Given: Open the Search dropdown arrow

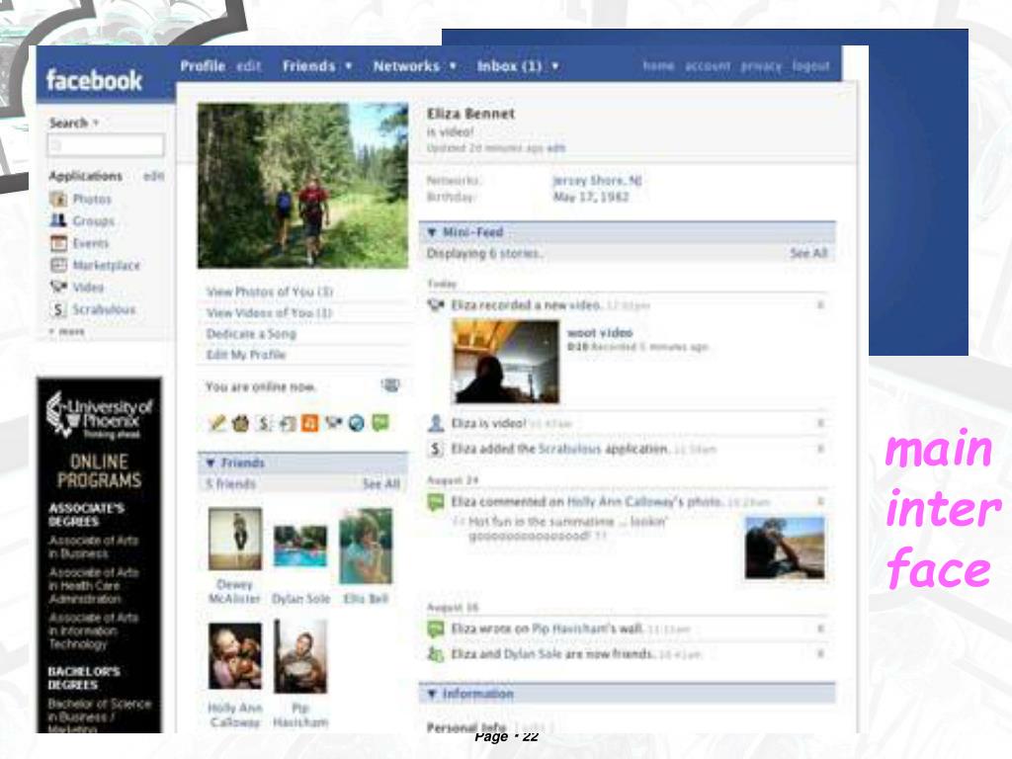Looking at the screenshot, I should tap(96, 123).
